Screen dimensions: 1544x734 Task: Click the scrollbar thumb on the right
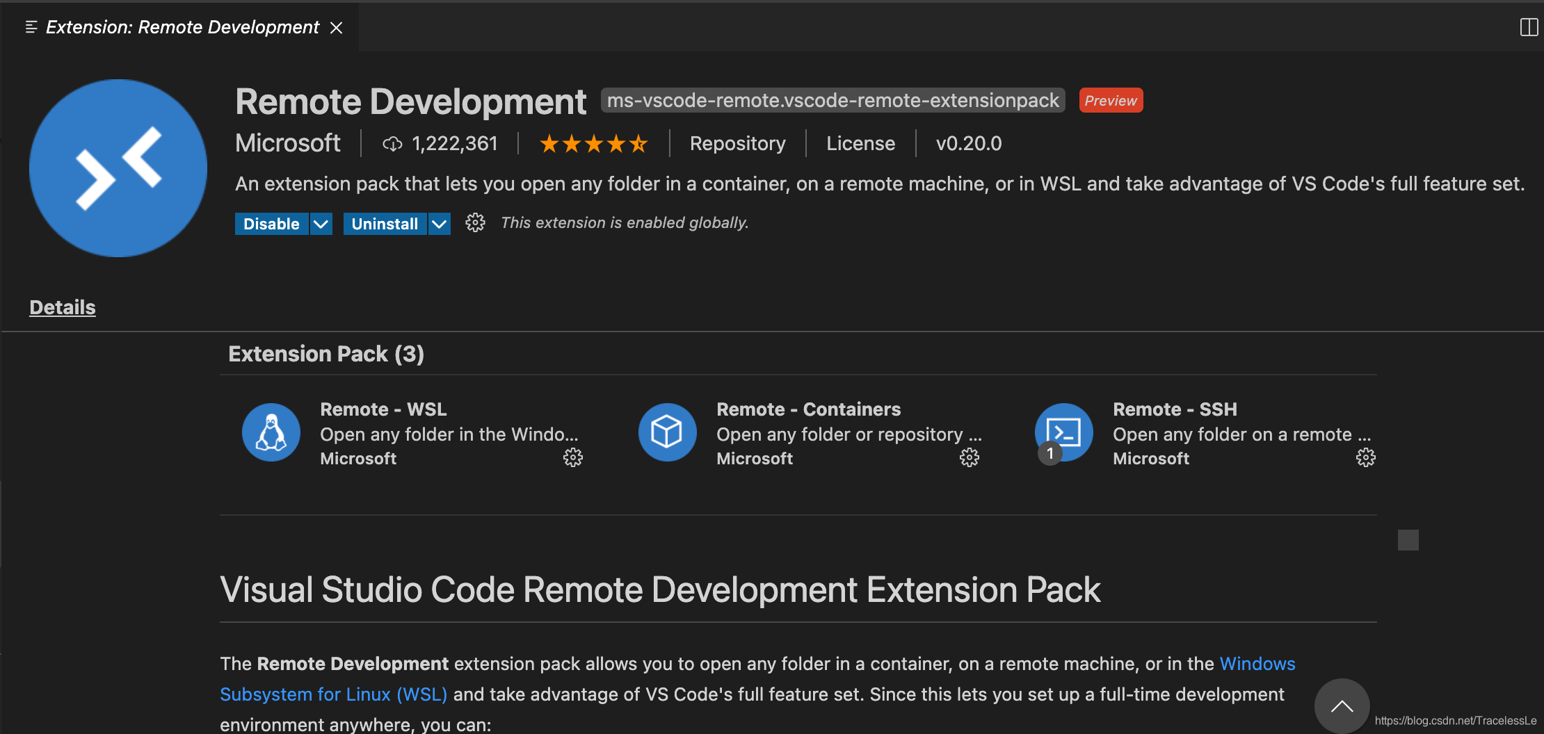[x=1408, y=540]
